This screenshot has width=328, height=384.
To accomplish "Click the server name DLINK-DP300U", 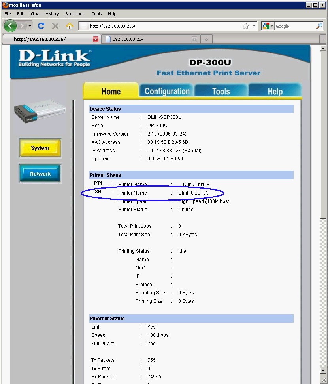I will tap(164, 117).
